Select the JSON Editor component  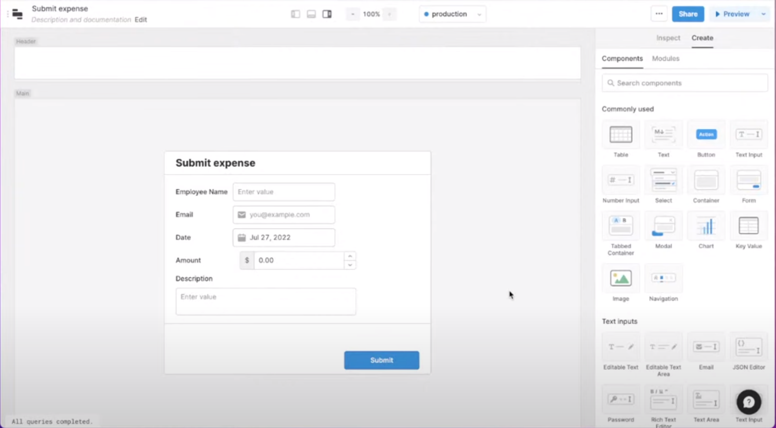pos(748,347)
